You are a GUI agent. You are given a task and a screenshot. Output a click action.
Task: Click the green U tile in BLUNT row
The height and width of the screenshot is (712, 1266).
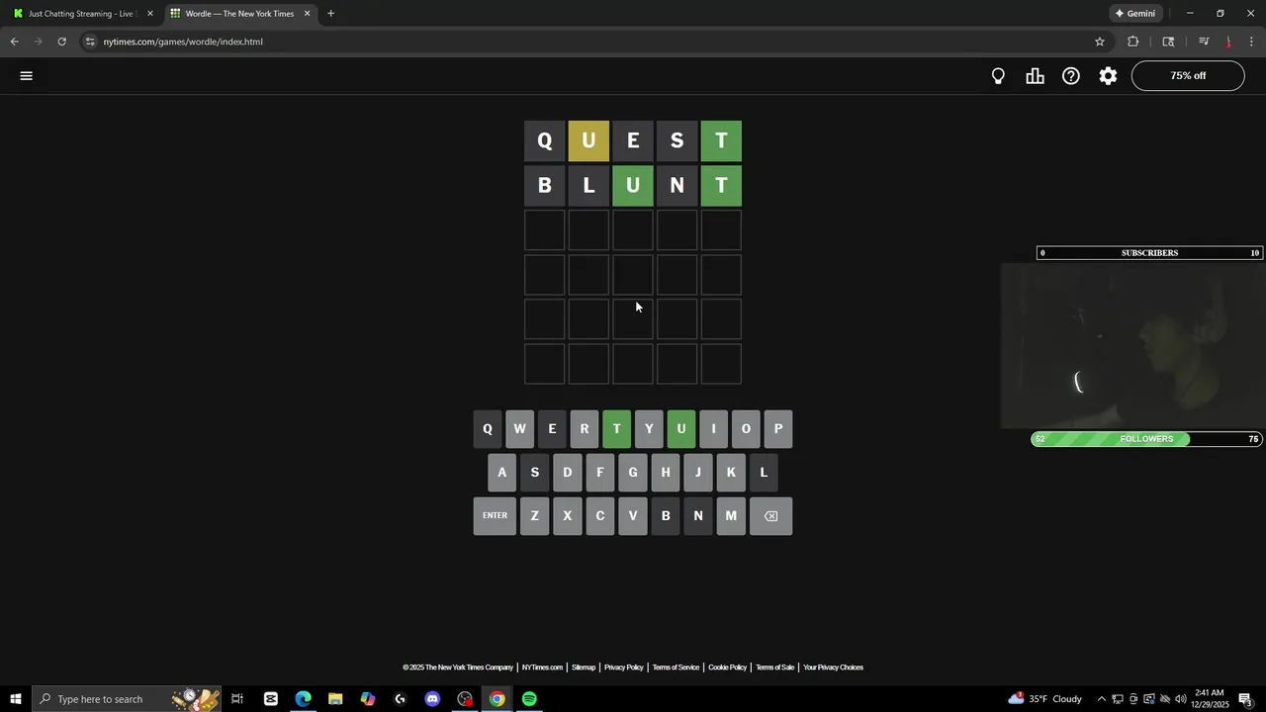click(633, 185)
